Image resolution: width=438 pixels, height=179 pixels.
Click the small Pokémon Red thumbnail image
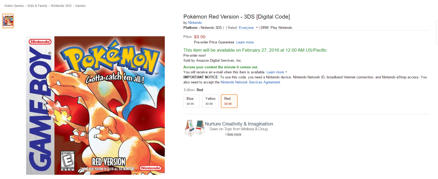8,21
